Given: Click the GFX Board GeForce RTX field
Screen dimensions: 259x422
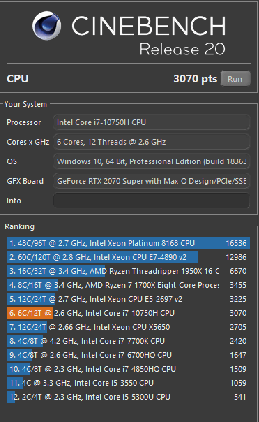Looking at the screenshot, I should (152, 181).
